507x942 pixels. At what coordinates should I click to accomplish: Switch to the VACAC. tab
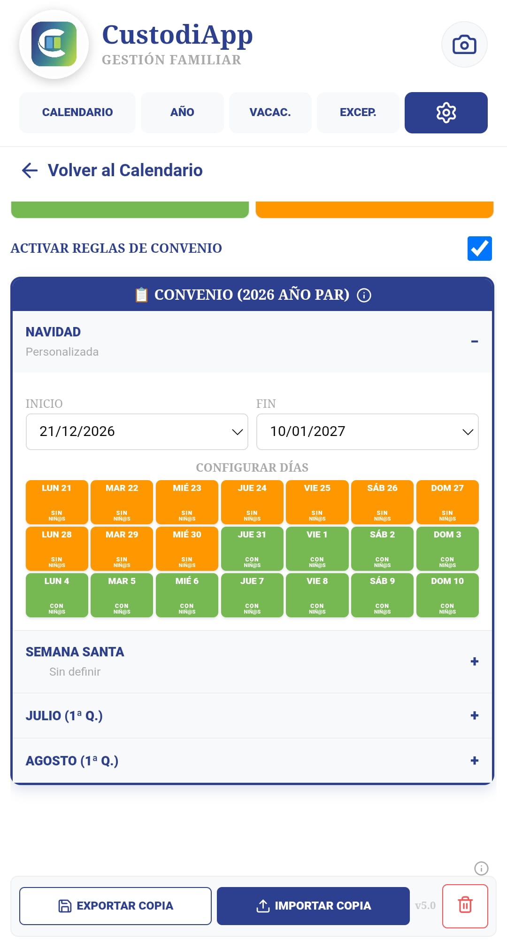270,113
